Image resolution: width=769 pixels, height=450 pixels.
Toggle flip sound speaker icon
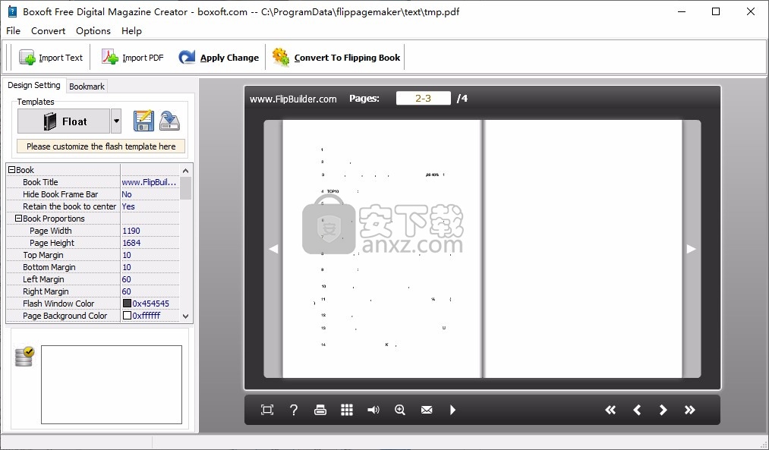click(x=373, y=410)
